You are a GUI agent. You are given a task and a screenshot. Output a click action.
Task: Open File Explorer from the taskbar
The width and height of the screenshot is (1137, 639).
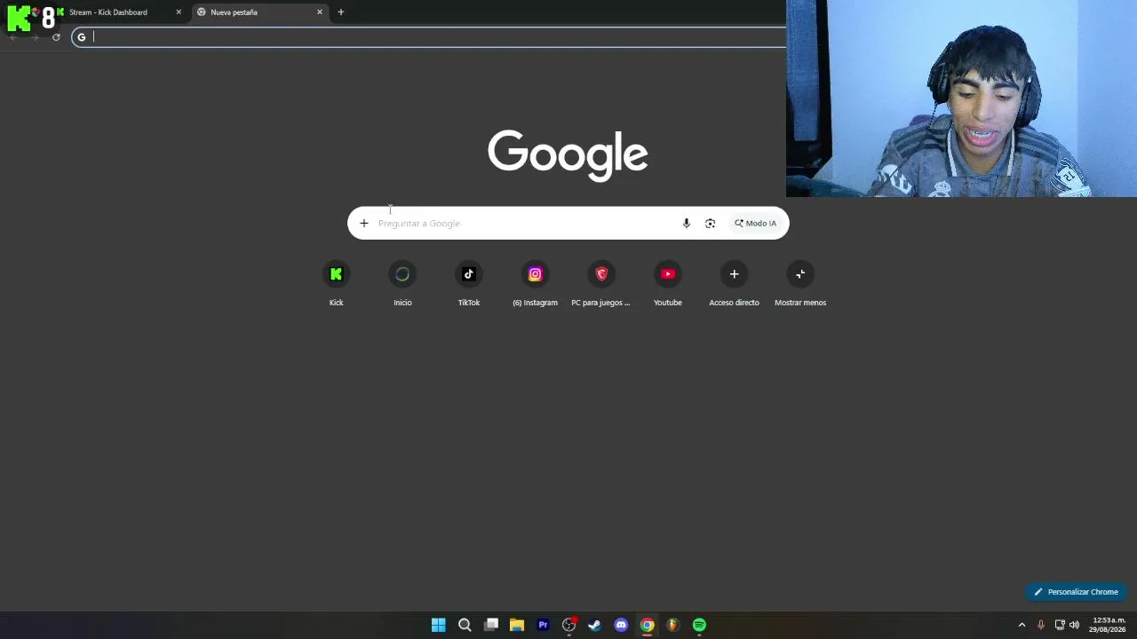point(517,625)
